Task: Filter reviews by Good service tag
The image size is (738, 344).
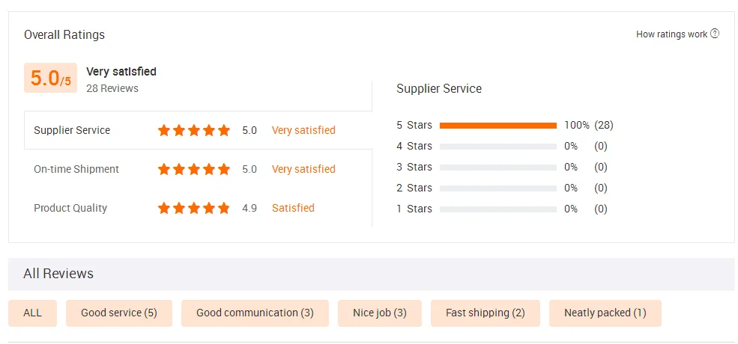Action: tap(119, 313)
